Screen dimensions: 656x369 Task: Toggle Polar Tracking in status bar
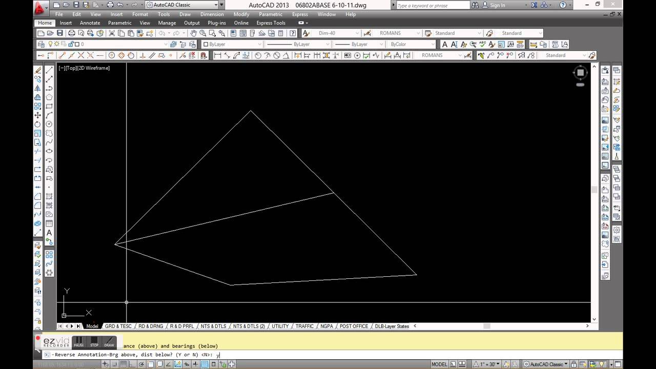pyautogui.click(x=142, y=364)
